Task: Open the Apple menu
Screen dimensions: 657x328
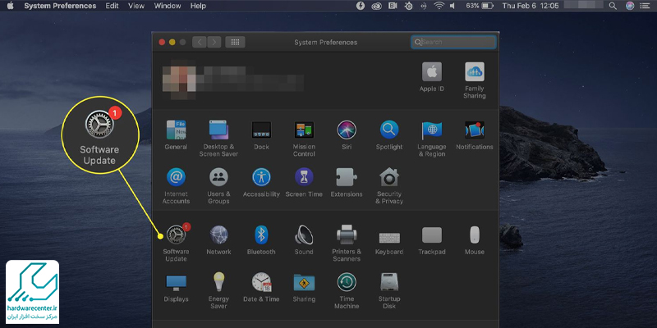Action: click(x=10, y=6)
